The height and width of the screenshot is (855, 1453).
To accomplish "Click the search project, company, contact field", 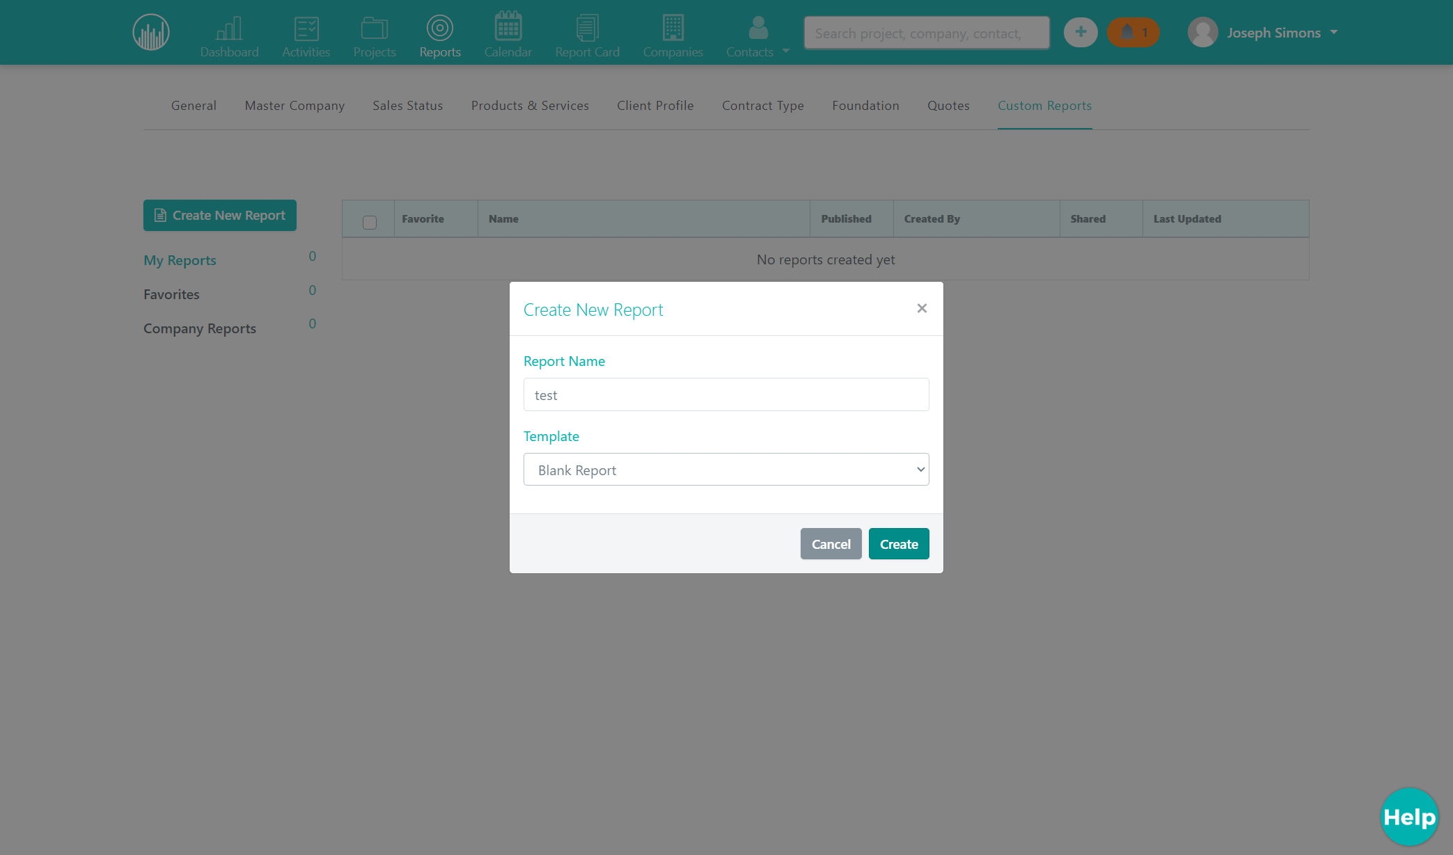I will pos(927,33).
